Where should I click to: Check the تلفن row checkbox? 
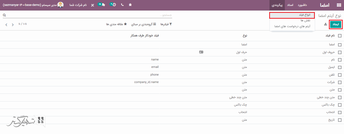(340, 75)
